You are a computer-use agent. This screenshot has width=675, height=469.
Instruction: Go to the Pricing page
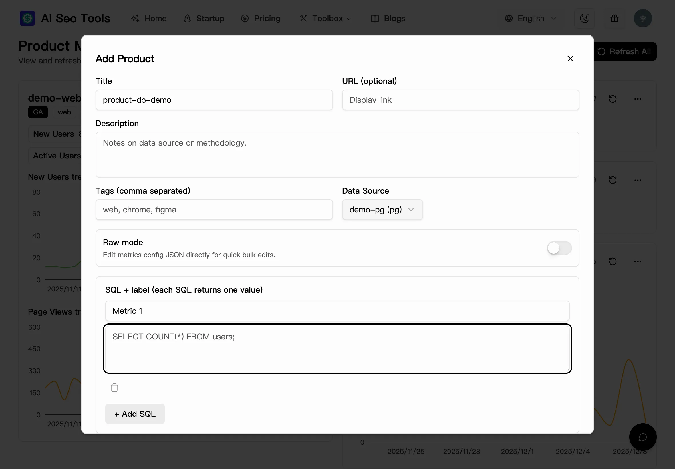[x=261, y=18]
